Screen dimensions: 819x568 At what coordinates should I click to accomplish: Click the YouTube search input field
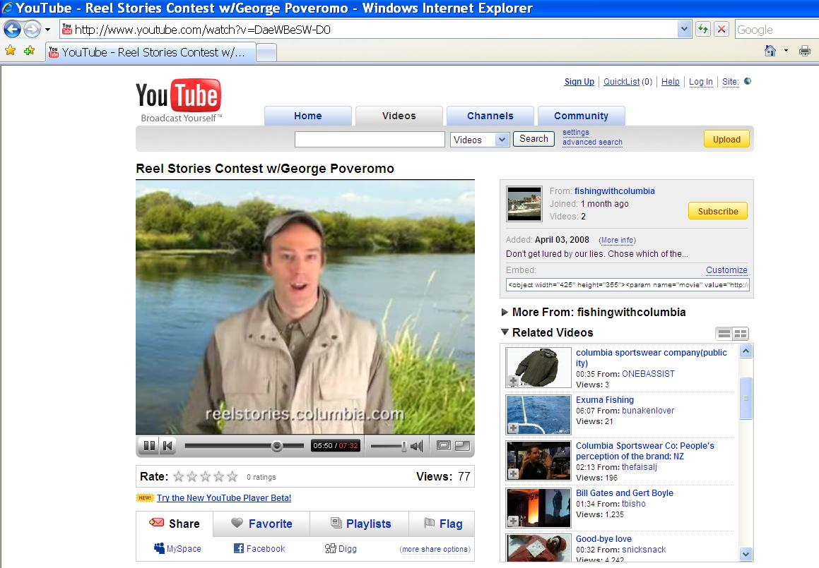click(x=370, y=139)
